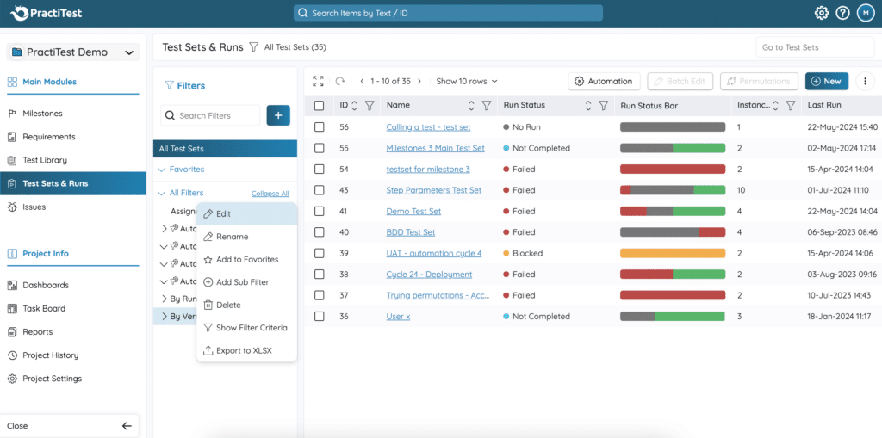
Task: Click the user avatar M icon
Action: (864, 13)
